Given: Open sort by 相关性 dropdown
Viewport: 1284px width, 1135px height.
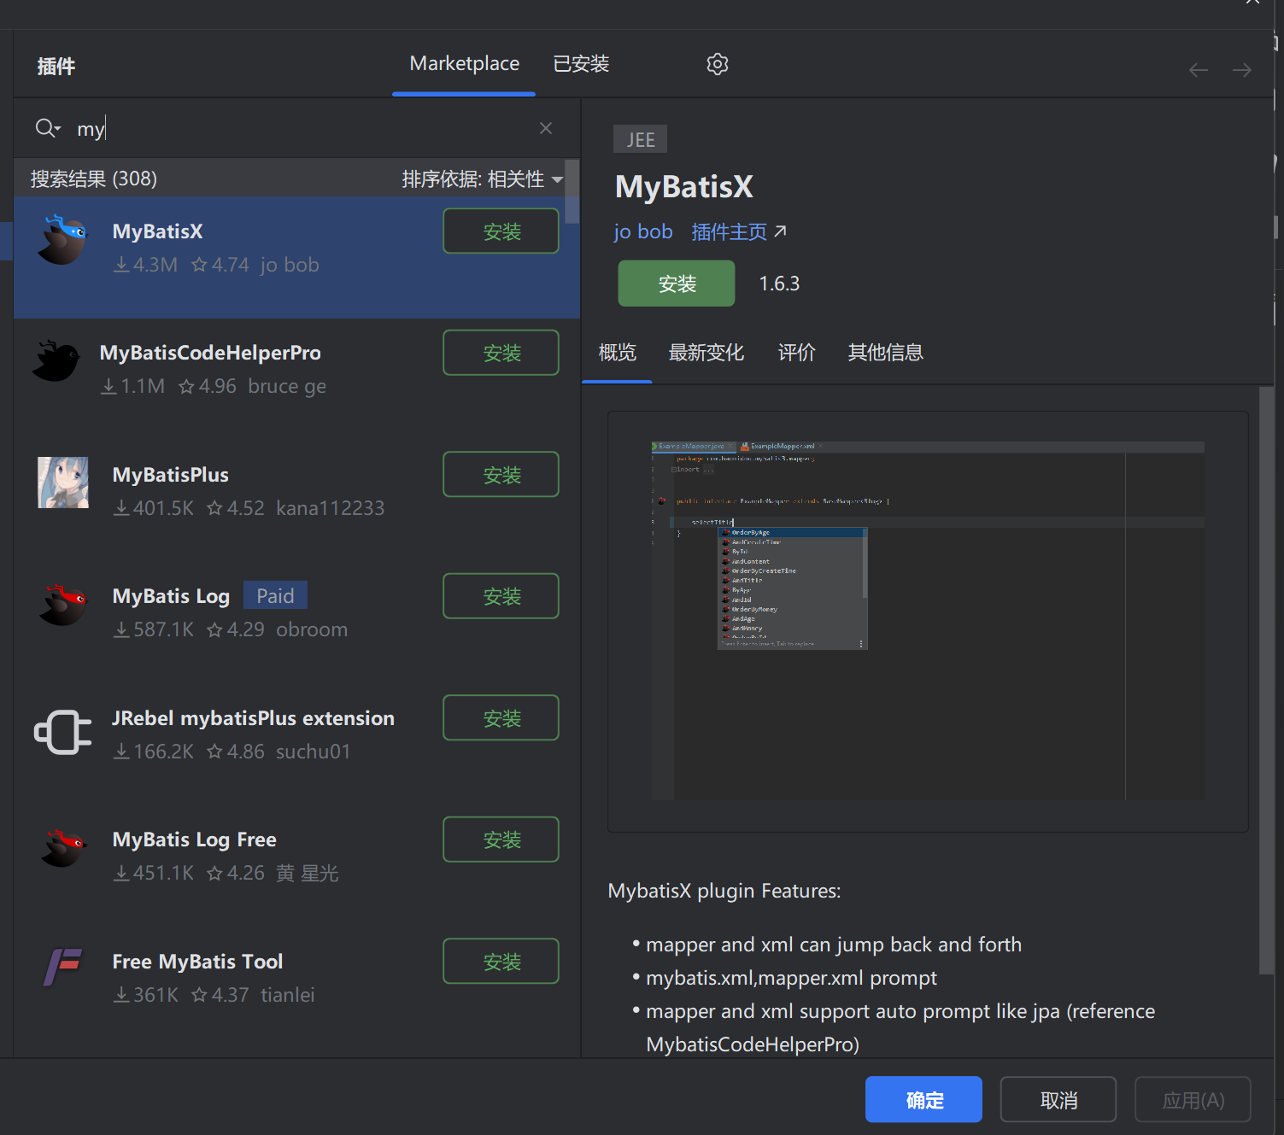Looking at the screenshot, I should [483, 178].
